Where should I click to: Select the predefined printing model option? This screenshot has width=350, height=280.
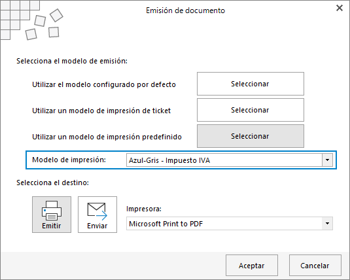coord(251,136)
